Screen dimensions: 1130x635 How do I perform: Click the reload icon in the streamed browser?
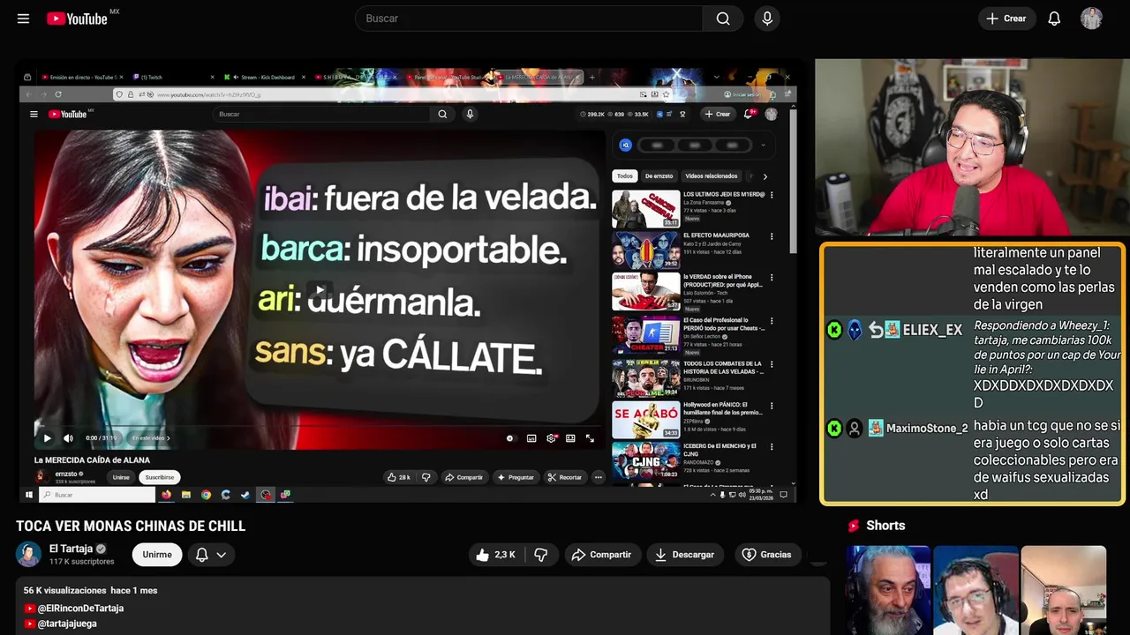58,94
